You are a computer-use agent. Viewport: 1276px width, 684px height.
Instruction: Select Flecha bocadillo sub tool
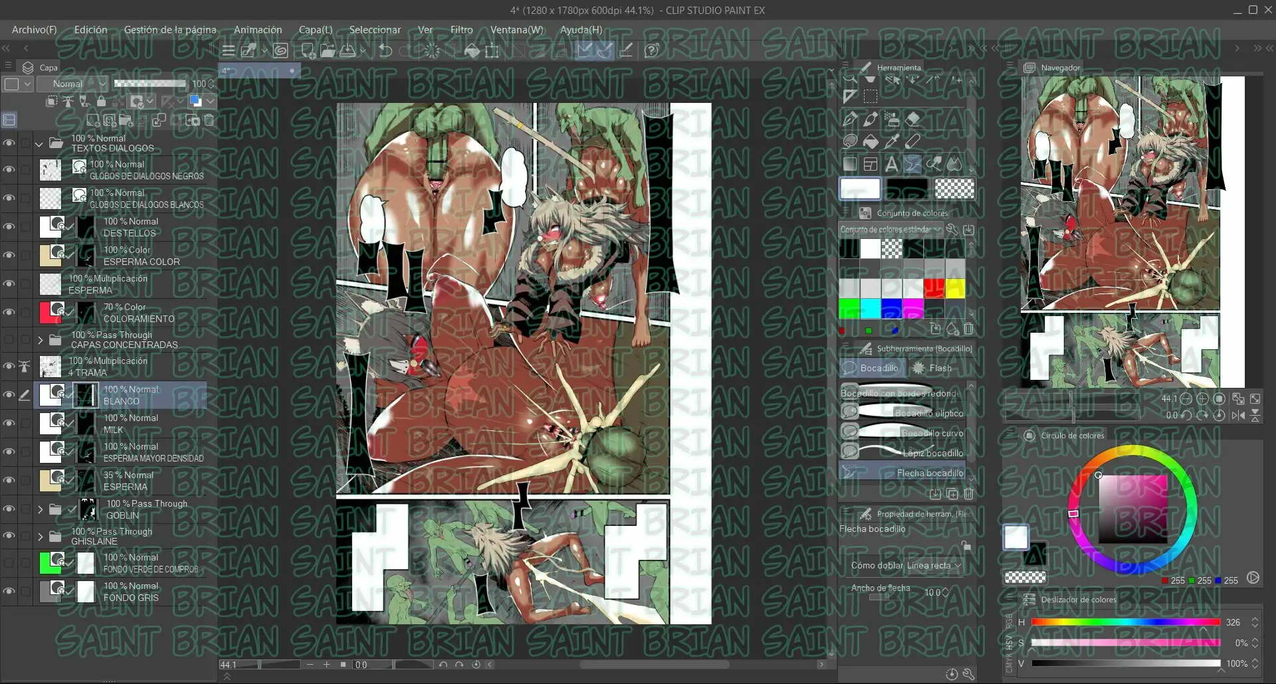pos(903,473)
